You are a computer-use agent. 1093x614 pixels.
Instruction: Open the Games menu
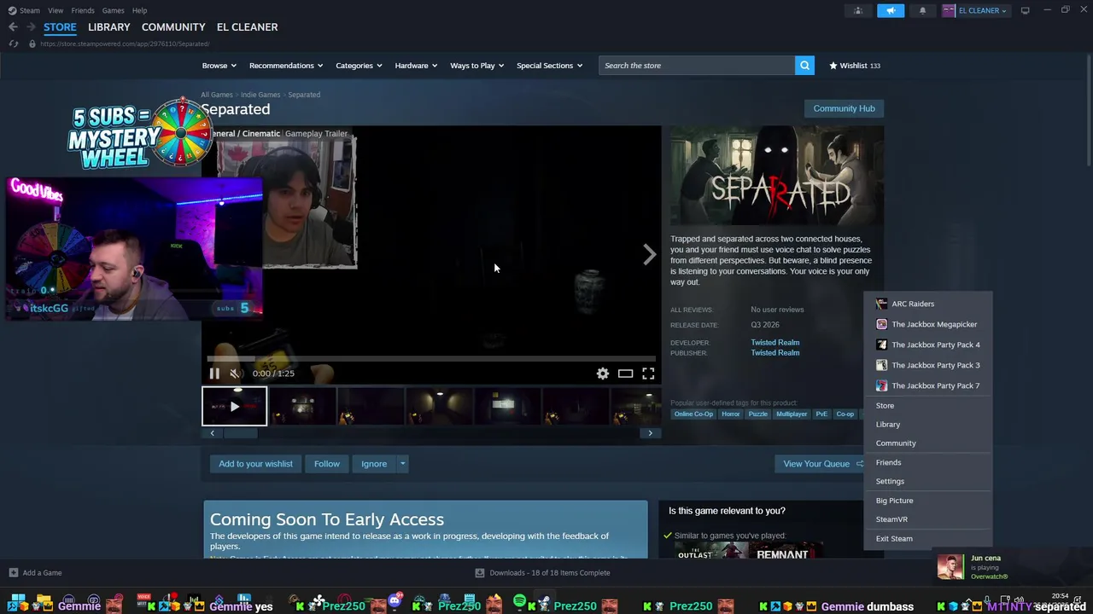tap(113, 10)
